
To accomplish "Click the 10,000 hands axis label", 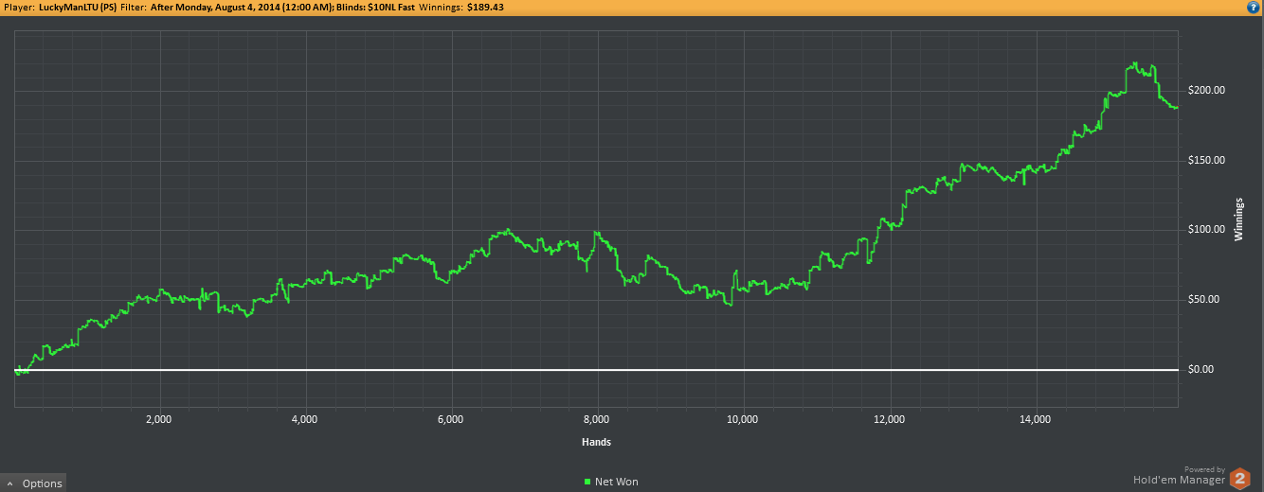I will (743, 418).
